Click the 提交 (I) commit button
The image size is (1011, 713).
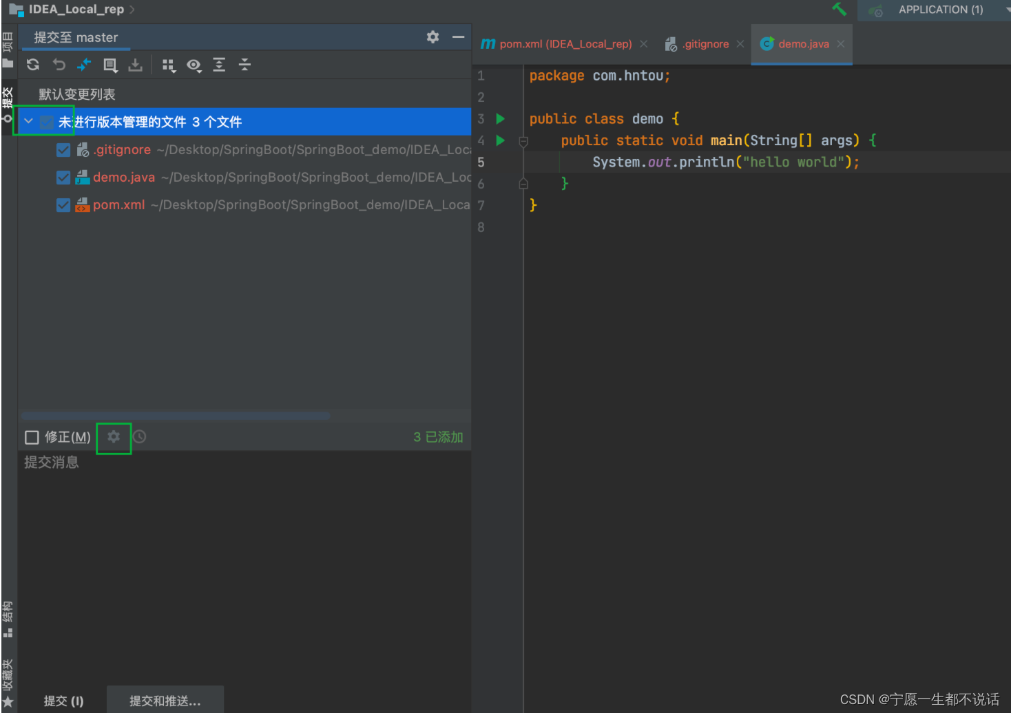pyautogui.click(x=63, y=701)
